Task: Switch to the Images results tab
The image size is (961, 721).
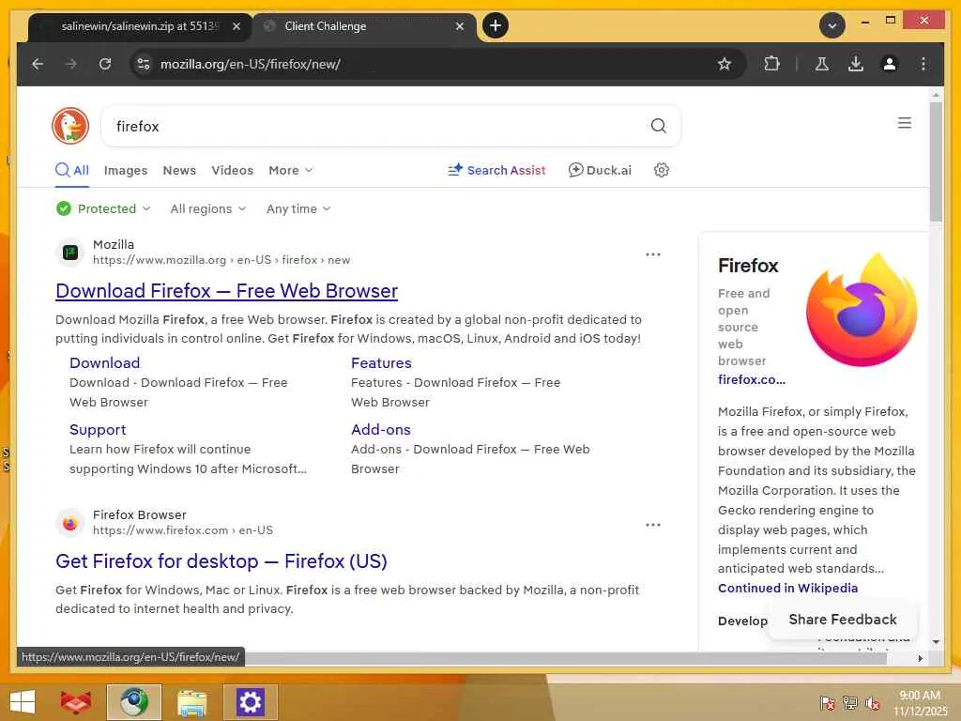Action: pos(126,171)
